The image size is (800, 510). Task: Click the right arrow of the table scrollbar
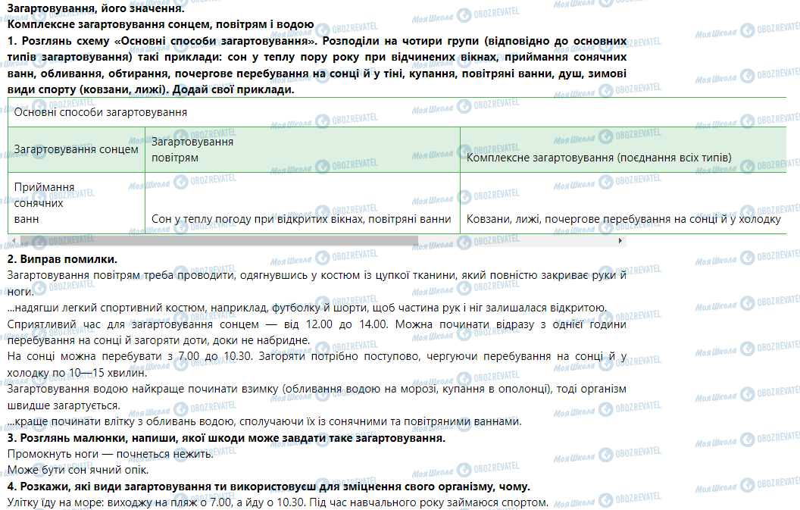[x=621, y=241]
